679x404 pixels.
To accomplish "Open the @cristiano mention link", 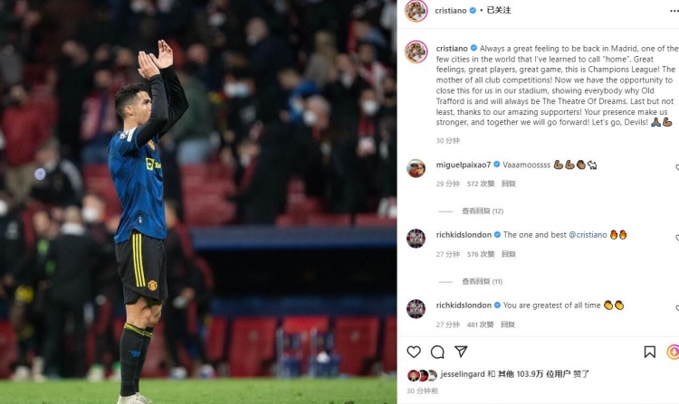I will (588, 235).
